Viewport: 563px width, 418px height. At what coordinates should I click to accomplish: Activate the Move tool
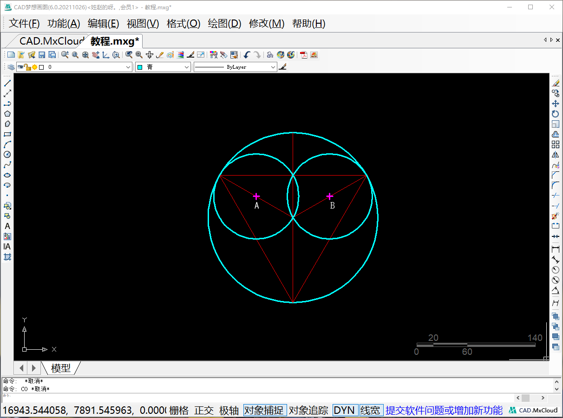click(556, 104)
